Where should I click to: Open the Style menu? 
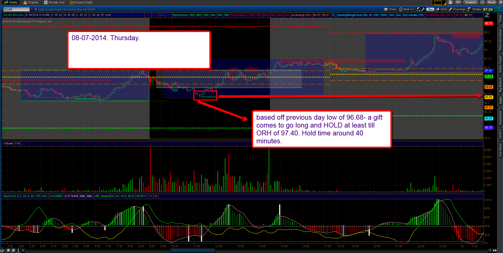[x=441, y=9]
